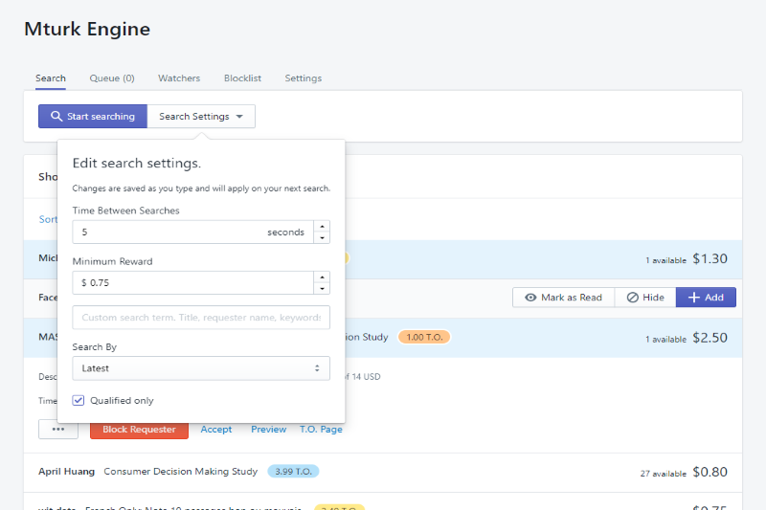The image size is (766, 510).
Task: Click the eye icon Mark as Read
Action: coord(563,298)
